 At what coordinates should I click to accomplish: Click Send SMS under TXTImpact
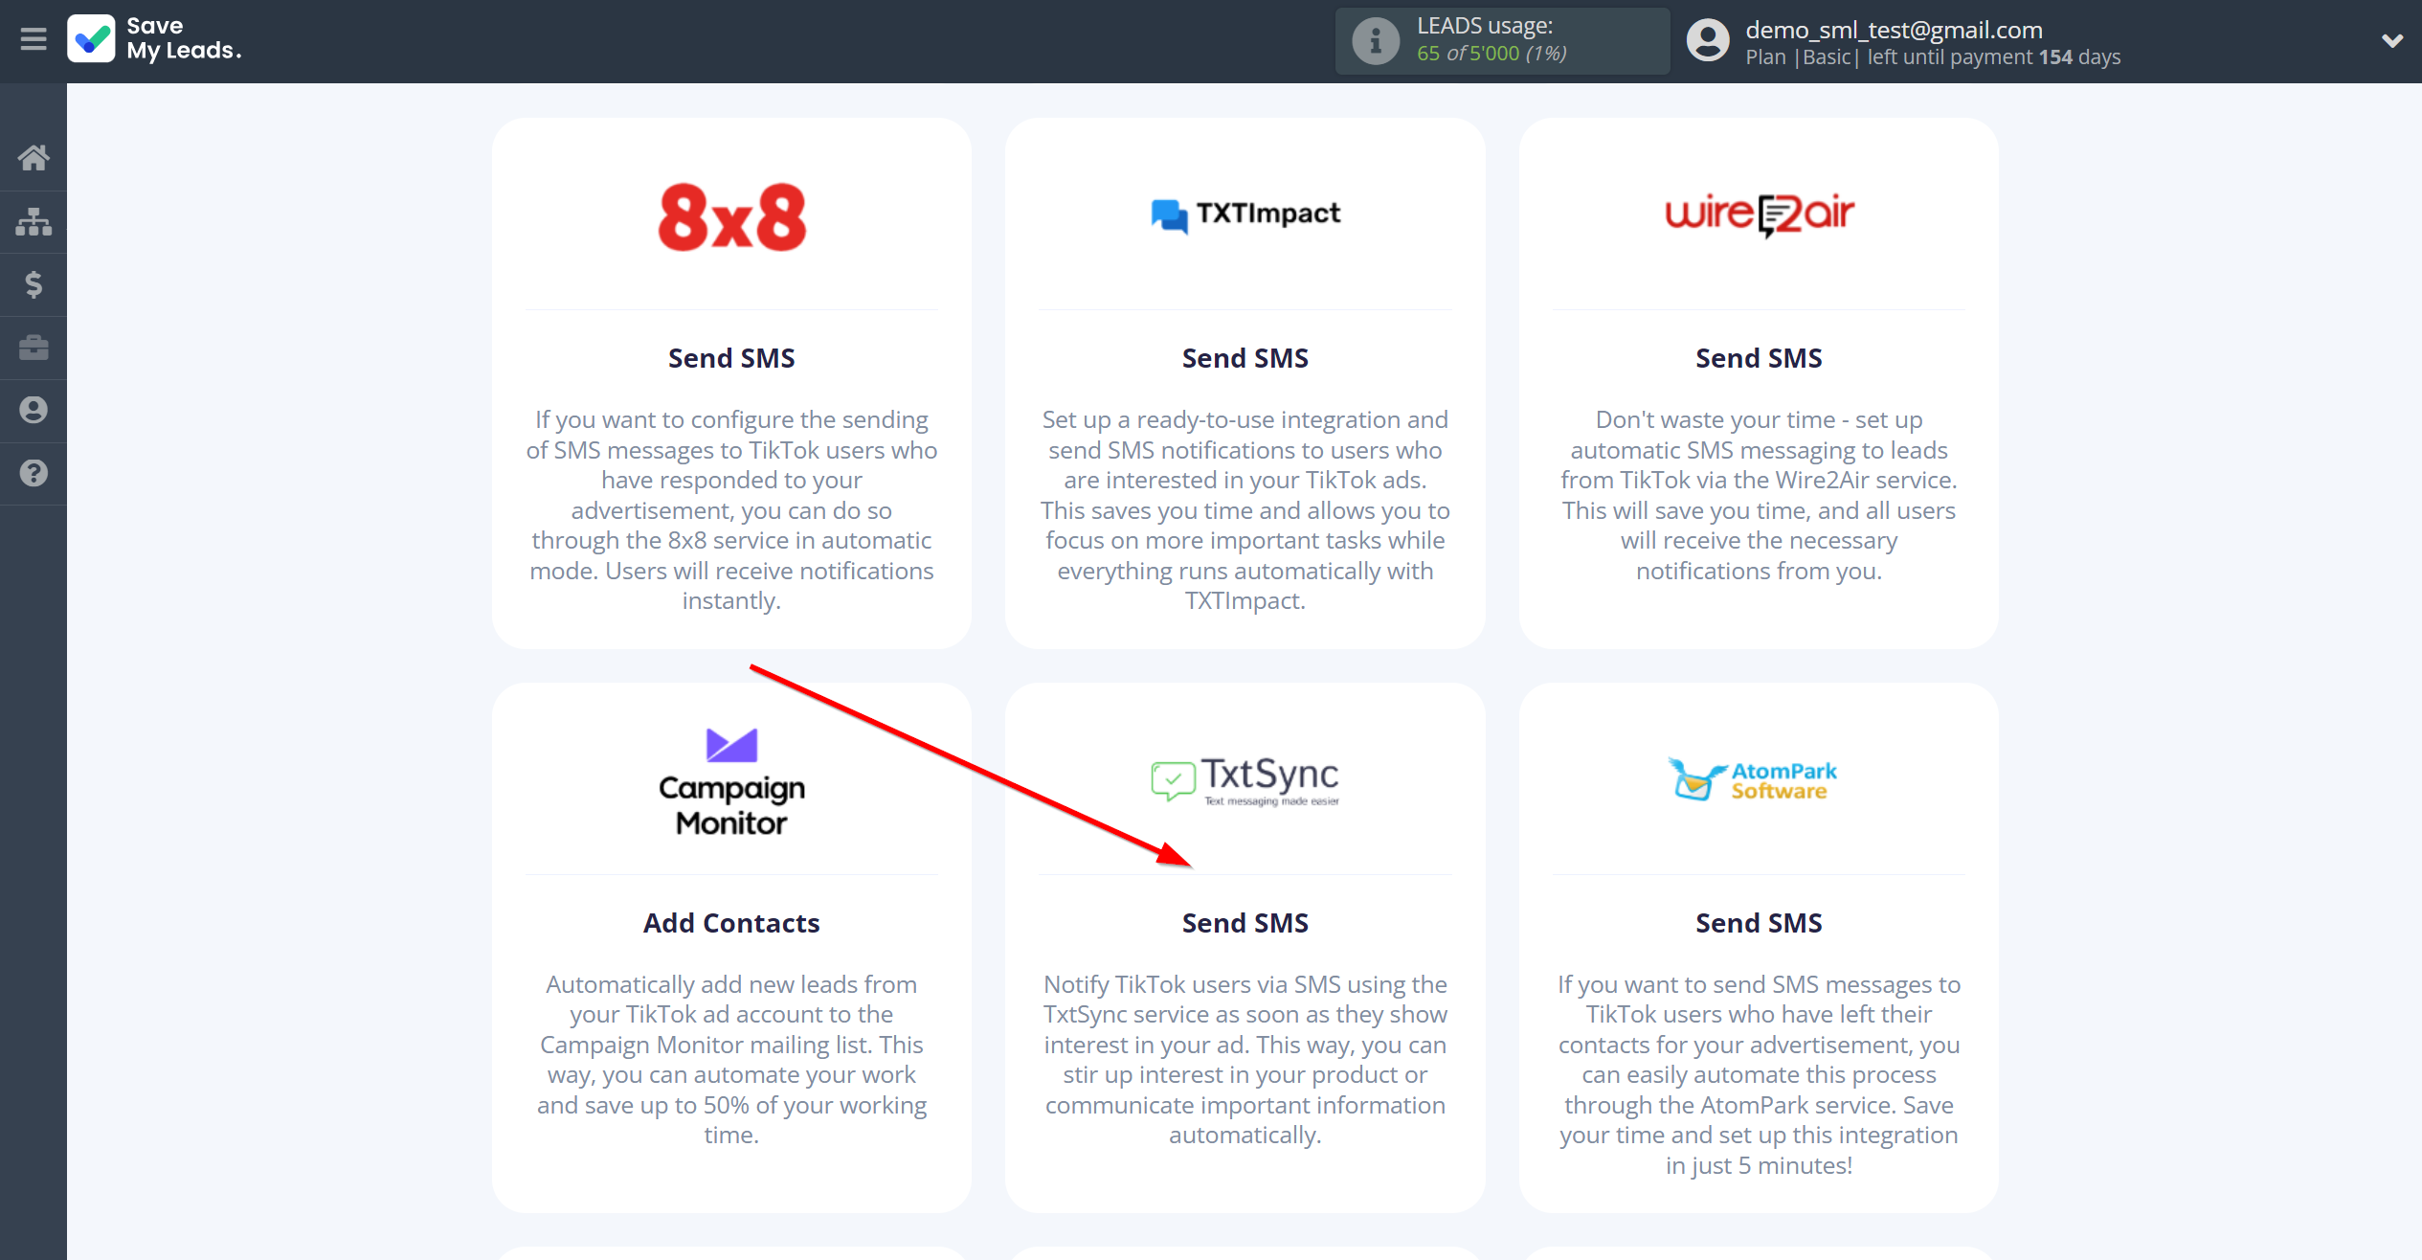point(1245,358)
